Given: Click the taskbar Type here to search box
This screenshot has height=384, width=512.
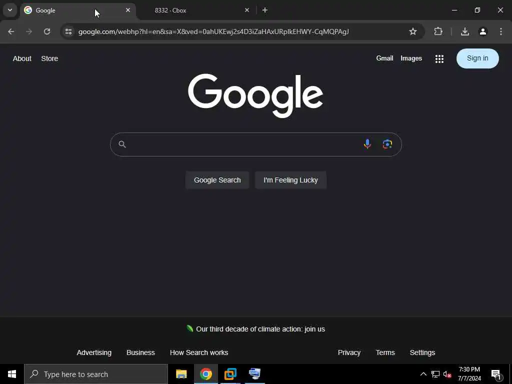Looking at the screenshot, I should point(96,374).
